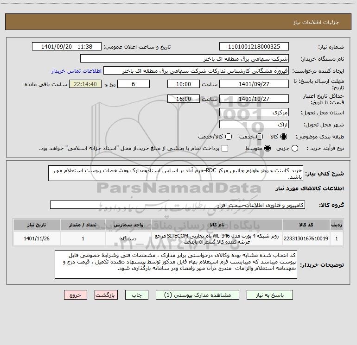Click the validity time 16:00 field
The height and width of the screenshot is (345, 357).
click(184, 99)
